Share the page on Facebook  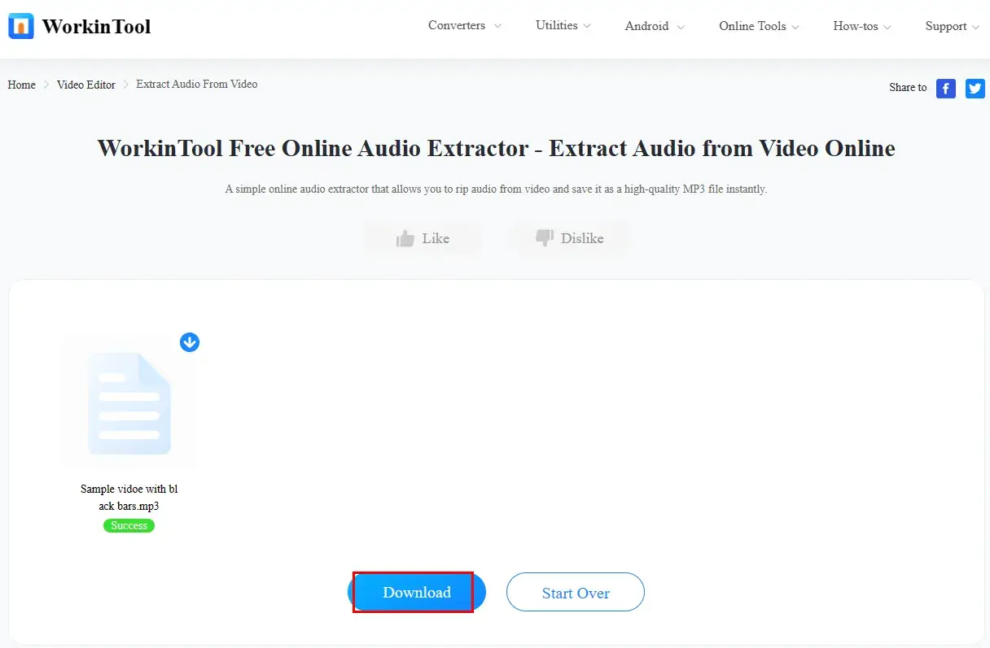click(945, 88)
